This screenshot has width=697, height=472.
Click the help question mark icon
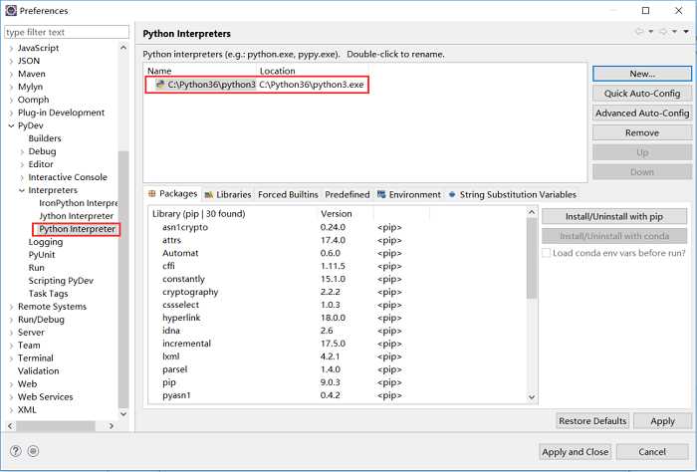[16, 451]
